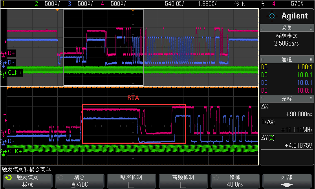The width and height of the screenshot is (315, 189).
Task: Open the 通道 channel panel header
Action: (x=286, y=59)
